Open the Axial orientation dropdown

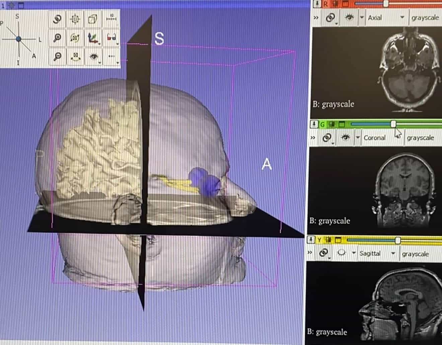402,17
